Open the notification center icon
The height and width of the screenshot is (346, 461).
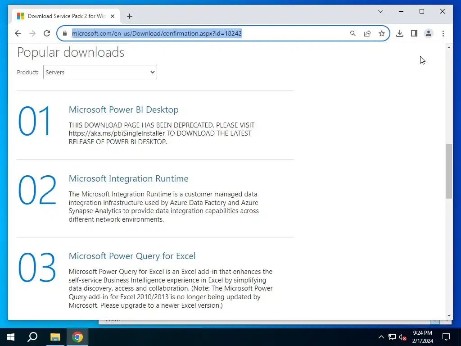[446, 337]
